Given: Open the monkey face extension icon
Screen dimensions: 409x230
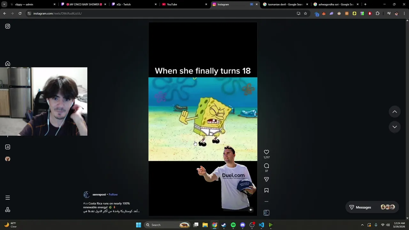Looking at the screenshot, I should tap(339, 13).
